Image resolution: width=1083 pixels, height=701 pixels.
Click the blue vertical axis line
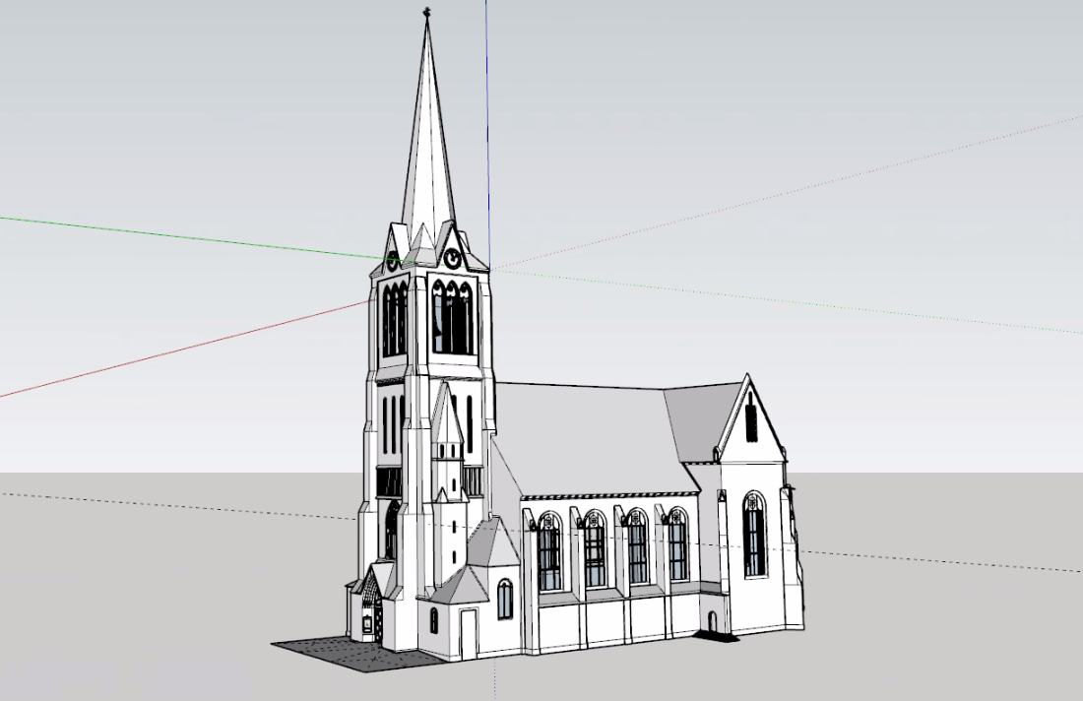[x=486, y=118]
